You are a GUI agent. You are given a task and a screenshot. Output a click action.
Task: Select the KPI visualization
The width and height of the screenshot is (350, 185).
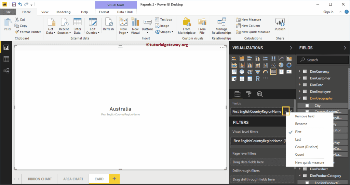[x=289, y=72]
